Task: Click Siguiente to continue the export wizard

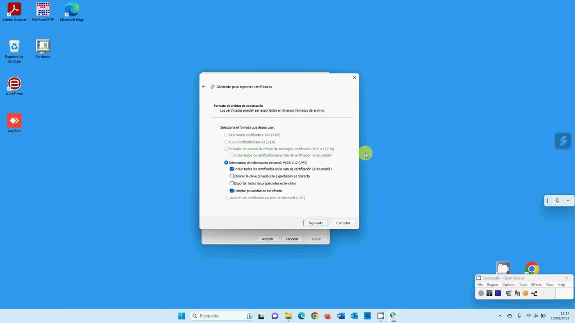Action: click(315, 223)
